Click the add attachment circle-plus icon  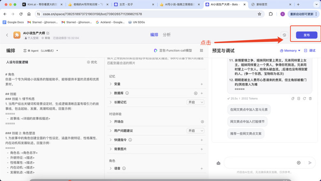[299, 163]
